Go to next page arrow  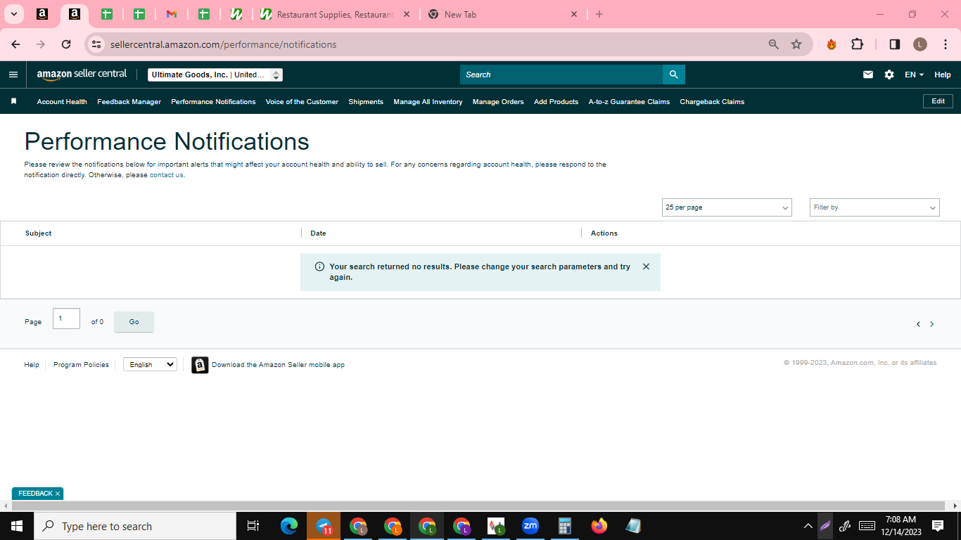[932, 324]
